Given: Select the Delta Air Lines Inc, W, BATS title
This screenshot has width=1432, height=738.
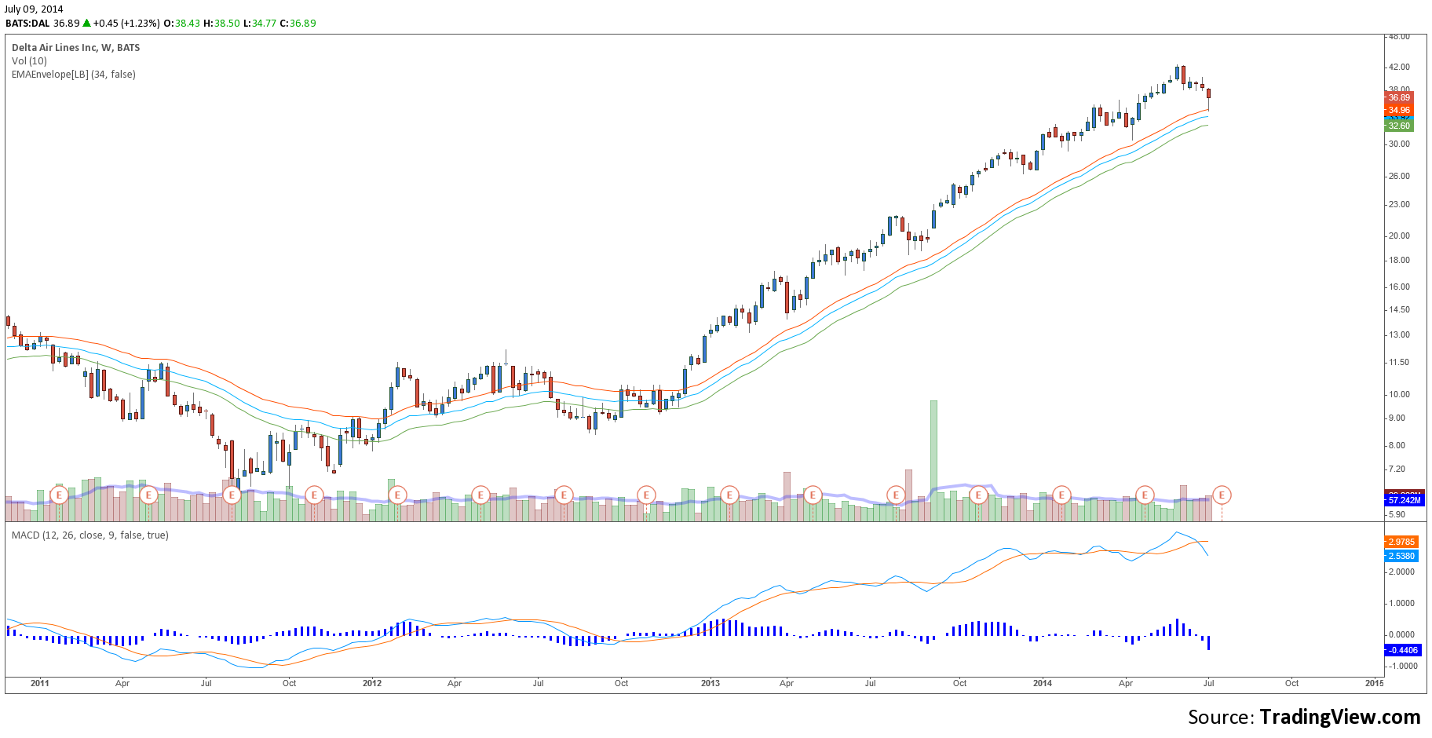Looking at the screenshot, I should (76, 48).
